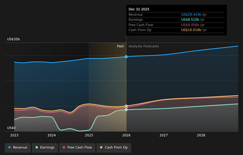The width and height of the screenshot is (243, 155).
Task: Click the 2026 timeline axis position
Action: (x=126, y=135)
